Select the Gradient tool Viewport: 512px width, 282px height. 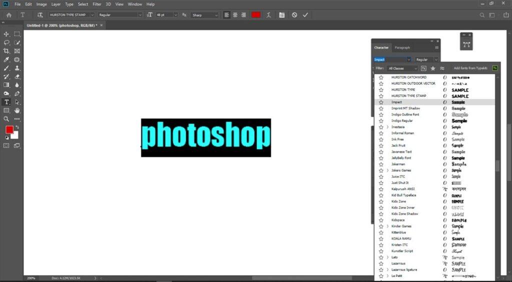[x=6, y=85]
